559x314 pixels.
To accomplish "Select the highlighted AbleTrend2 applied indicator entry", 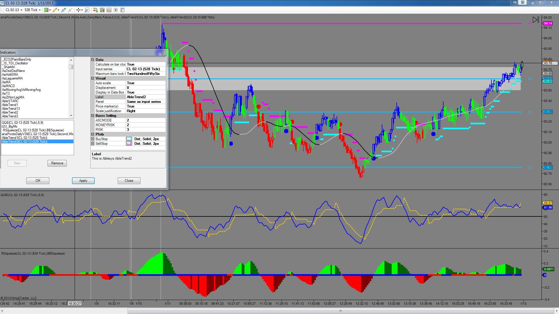I will [x=38, y=142].
